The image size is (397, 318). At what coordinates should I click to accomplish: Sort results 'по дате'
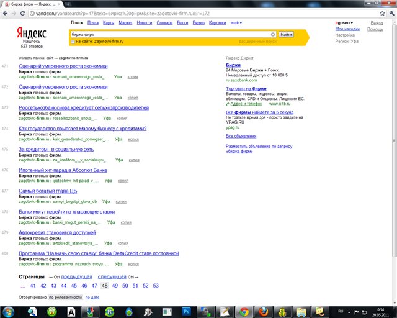click(x=92, y=298)
